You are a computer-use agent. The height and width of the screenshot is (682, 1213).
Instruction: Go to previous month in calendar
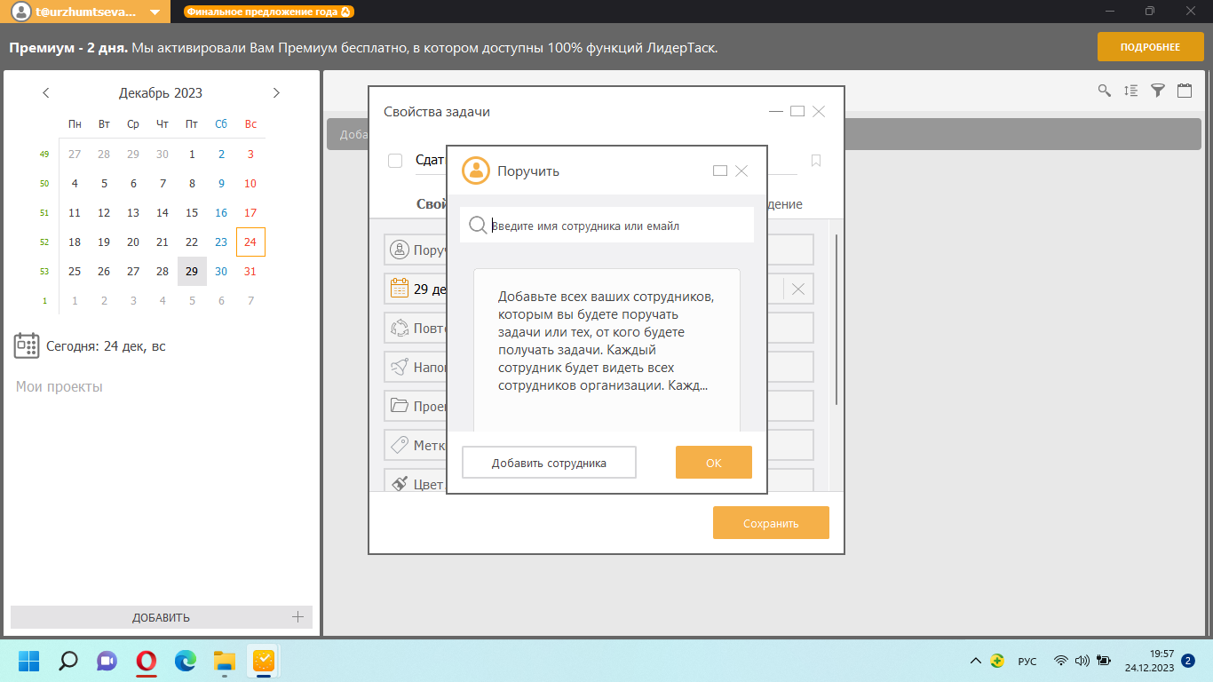click(46, 93)
